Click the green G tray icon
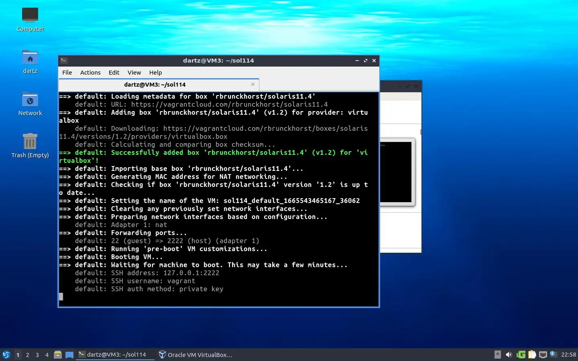This screenshot has width=578, height=361. tap(521, 355)
